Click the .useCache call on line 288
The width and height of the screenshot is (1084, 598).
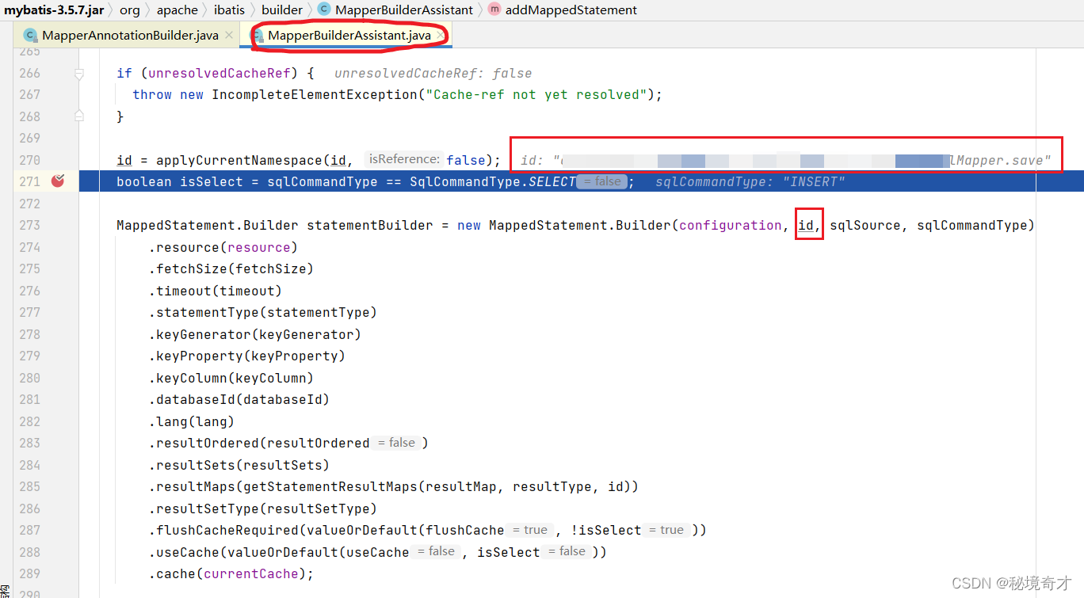(x=183, y=552)
